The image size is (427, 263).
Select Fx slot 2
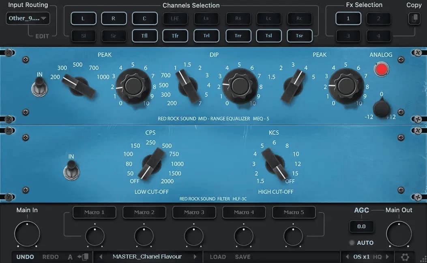[379, 19]
